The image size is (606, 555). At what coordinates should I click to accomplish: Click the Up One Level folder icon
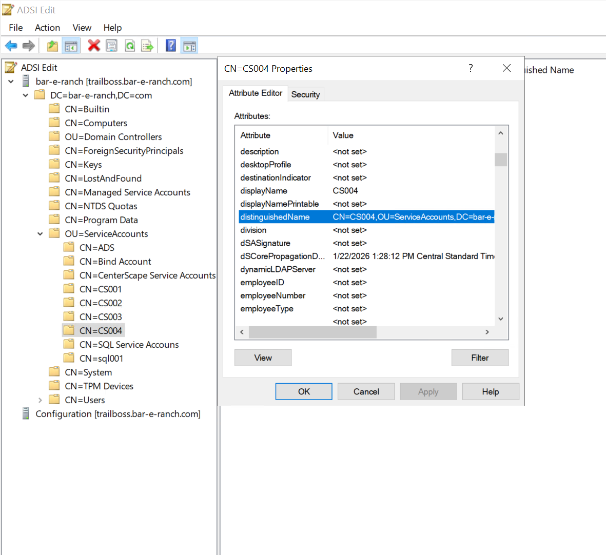click(52, 46)
